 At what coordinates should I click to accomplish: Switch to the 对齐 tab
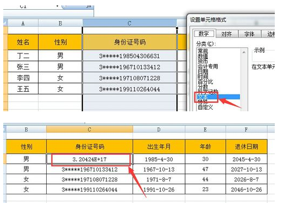226,34
